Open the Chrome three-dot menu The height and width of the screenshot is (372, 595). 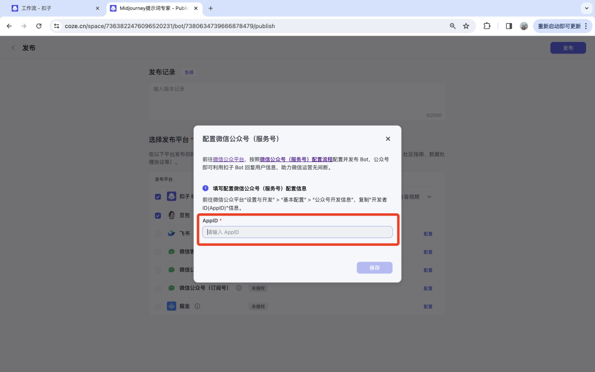(586, 26)
